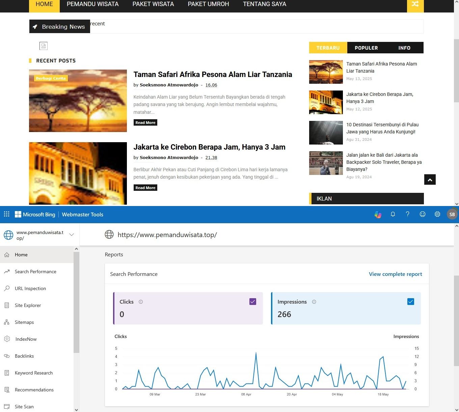The height and width of the screenshot is (412, 459).
Task: Open the PAKET UMROH menu item
Action: coord(208,4)
